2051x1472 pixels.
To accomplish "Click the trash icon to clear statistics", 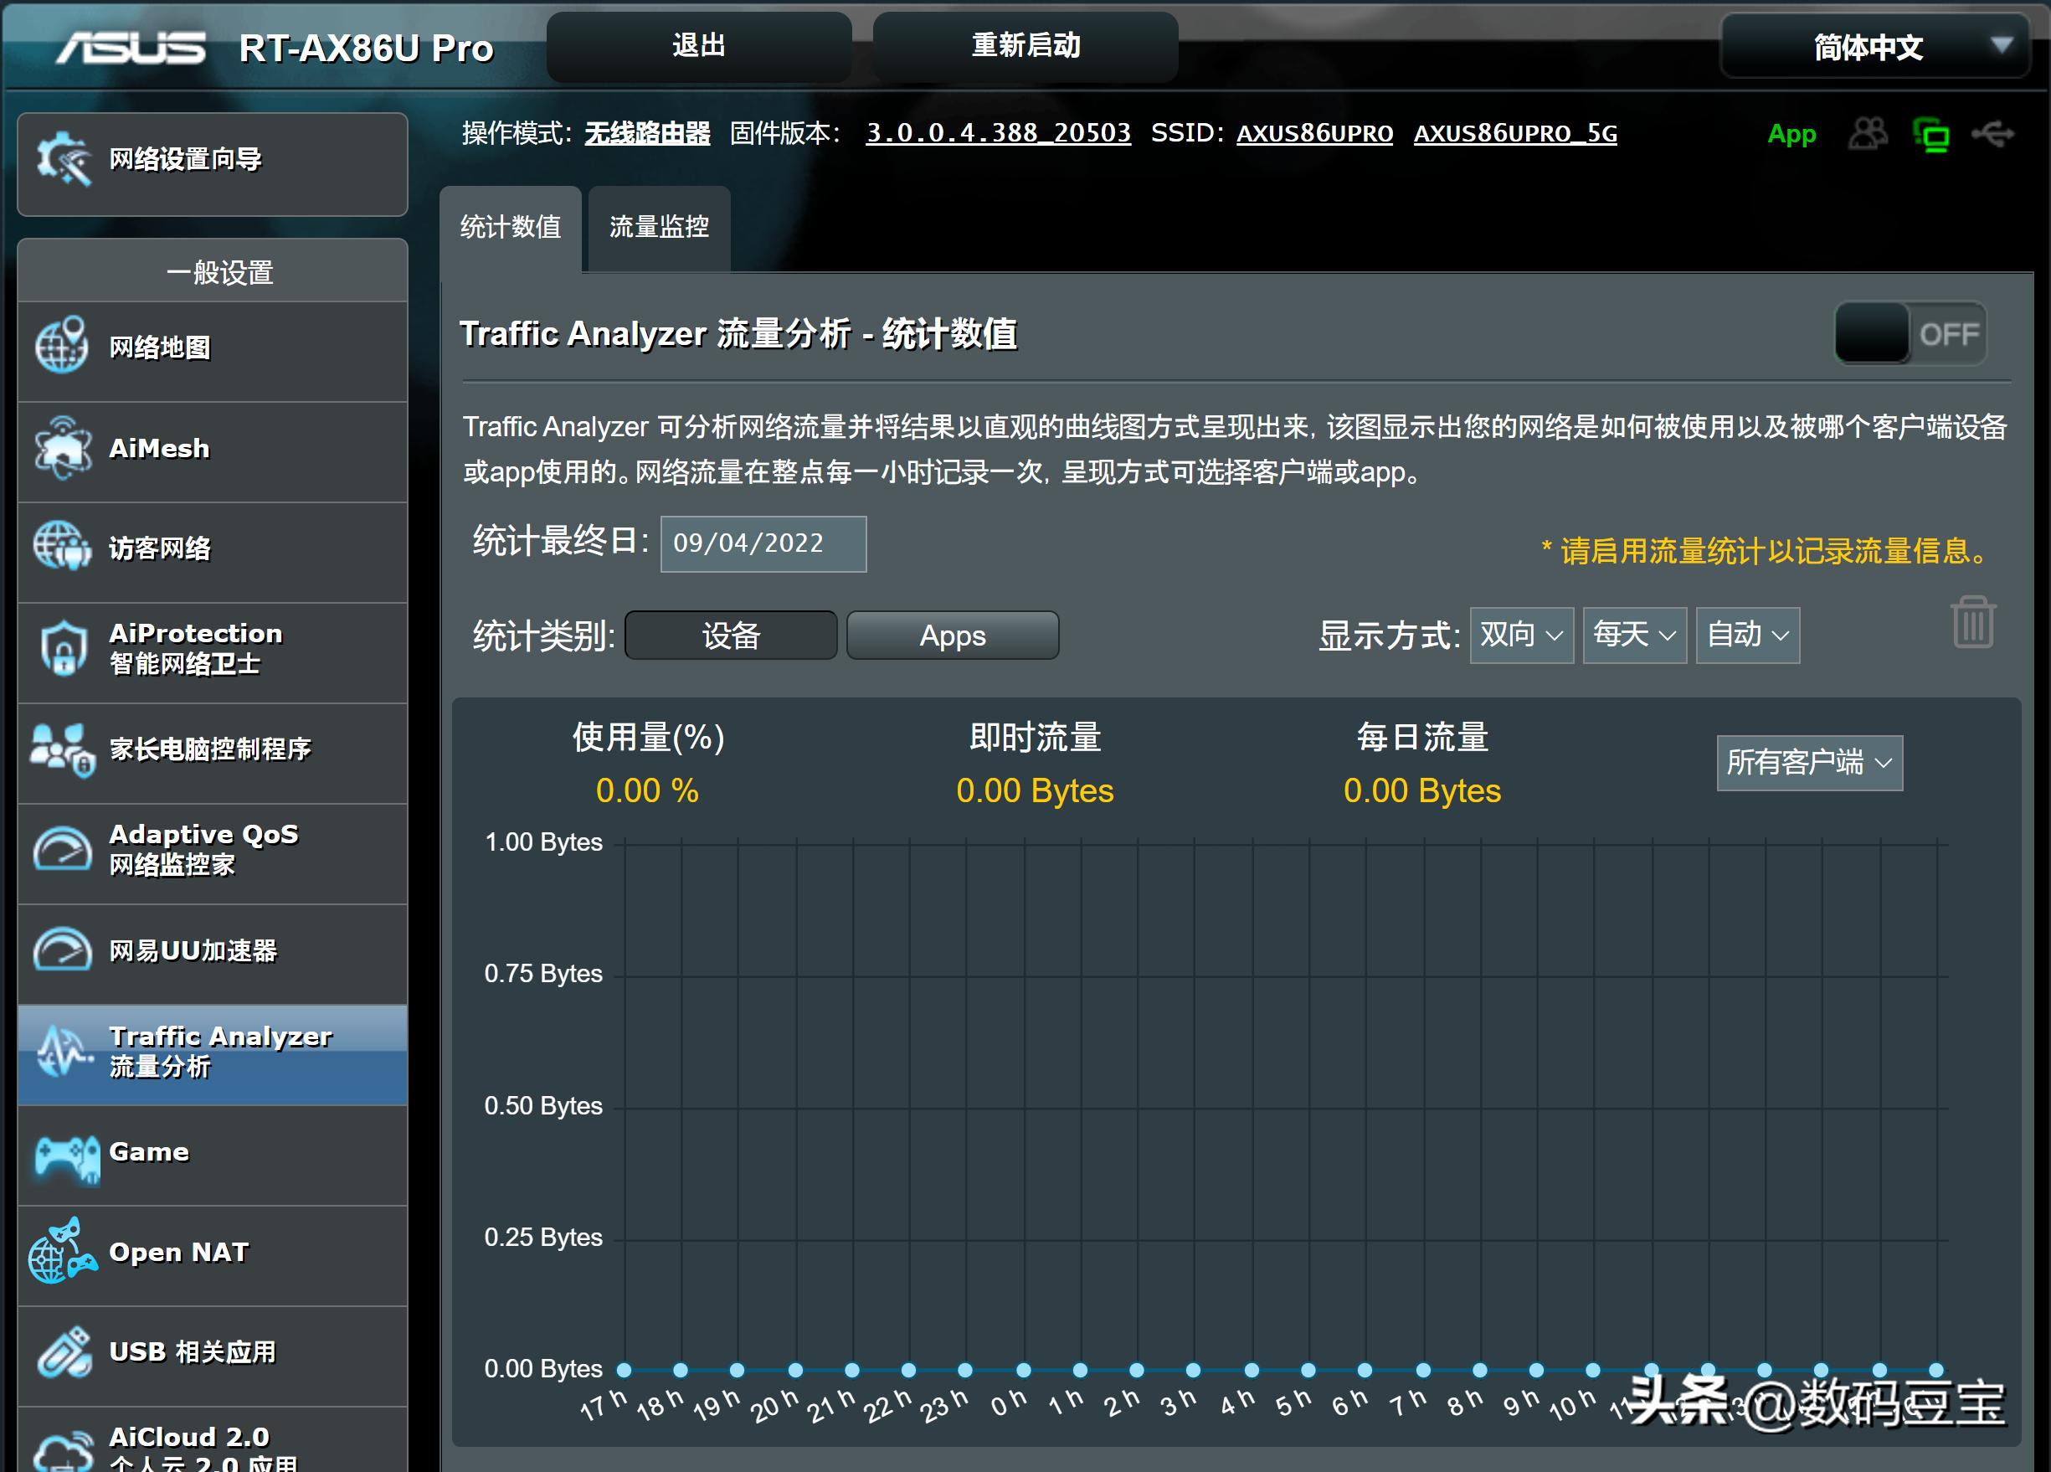I will tap(1973, 620).
